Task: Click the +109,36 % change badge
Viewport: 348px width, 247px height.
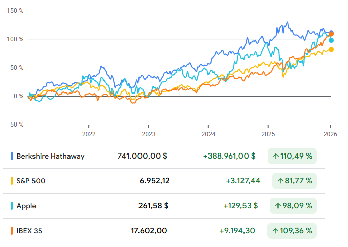Action: tap(292, 231)
